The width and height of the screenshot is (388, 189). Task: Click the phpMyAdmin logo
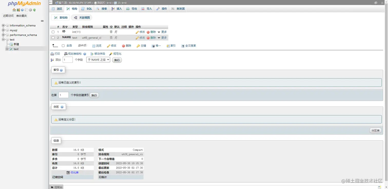click(x=24, y=4)
